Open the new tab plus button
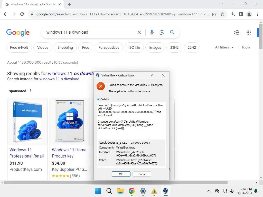 69,5
